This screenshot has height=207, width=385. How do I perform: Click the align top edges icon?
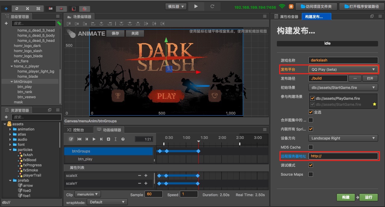coord(69,24)
